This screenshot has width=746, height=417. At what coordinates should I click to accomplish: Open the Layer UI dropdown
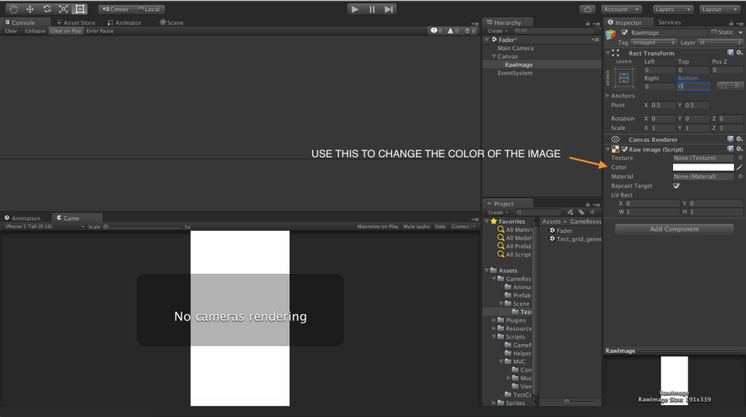tap(720, 43)
